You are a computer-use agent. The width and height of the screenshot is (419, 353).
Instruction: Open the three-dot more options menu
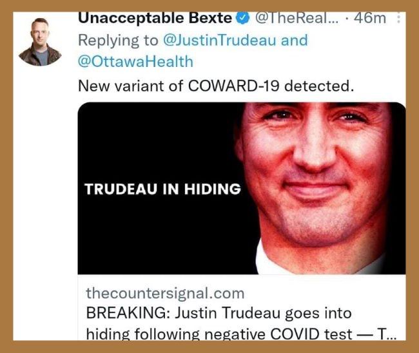coord(398,19)
